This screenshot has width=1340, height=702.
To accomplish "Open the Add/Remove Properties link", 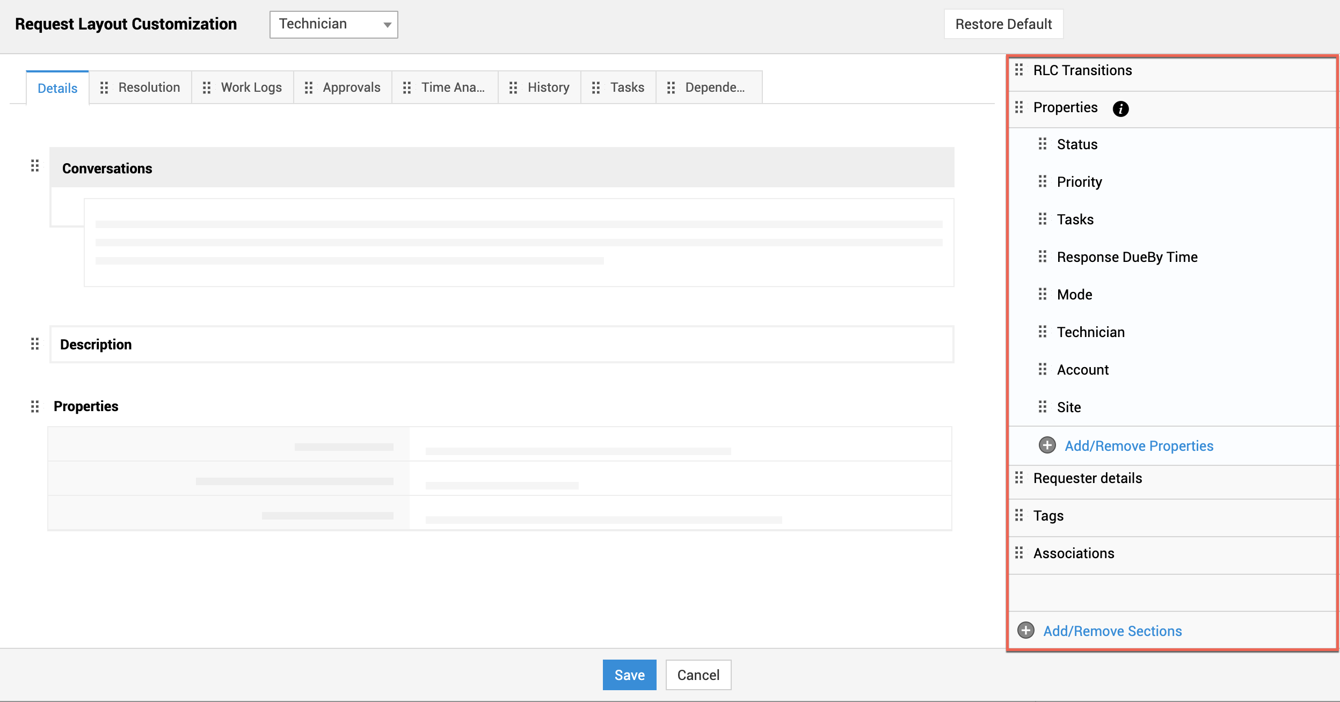I will pos(1139,446).
